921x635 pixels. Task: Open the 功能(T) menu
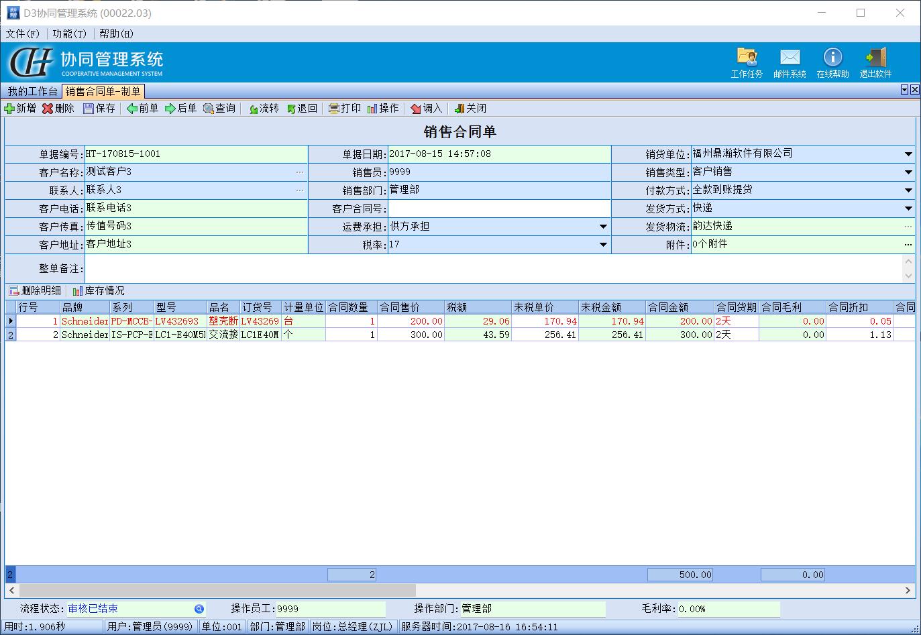(x=69, y=34)
